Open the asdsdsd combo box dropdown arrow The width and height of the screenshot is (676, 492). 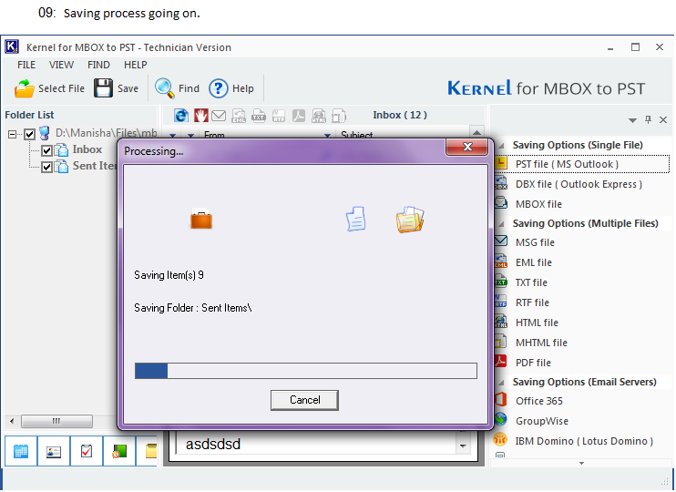coord(463,446)
